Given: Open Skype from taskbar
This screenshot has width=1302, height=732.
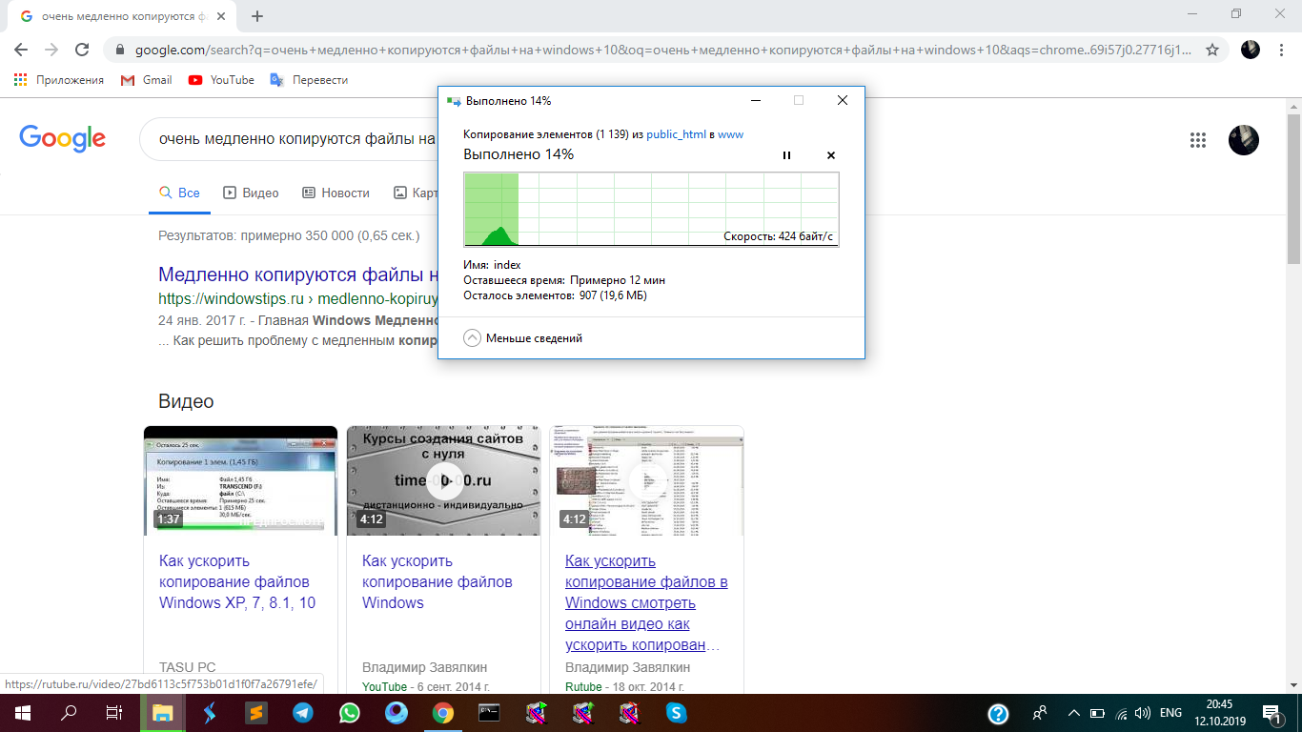Looking at the screenshot, I should click(676, 713).
